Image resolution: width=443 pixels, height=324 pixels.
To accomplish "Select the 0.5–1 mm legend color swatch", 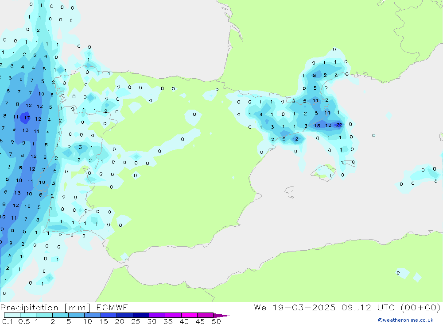I will (x=28, y=315).
